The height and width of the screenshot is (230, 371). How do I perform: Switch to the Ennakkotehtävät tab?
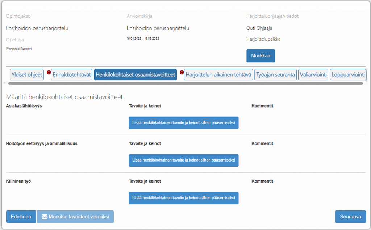[x=72, y=75]
